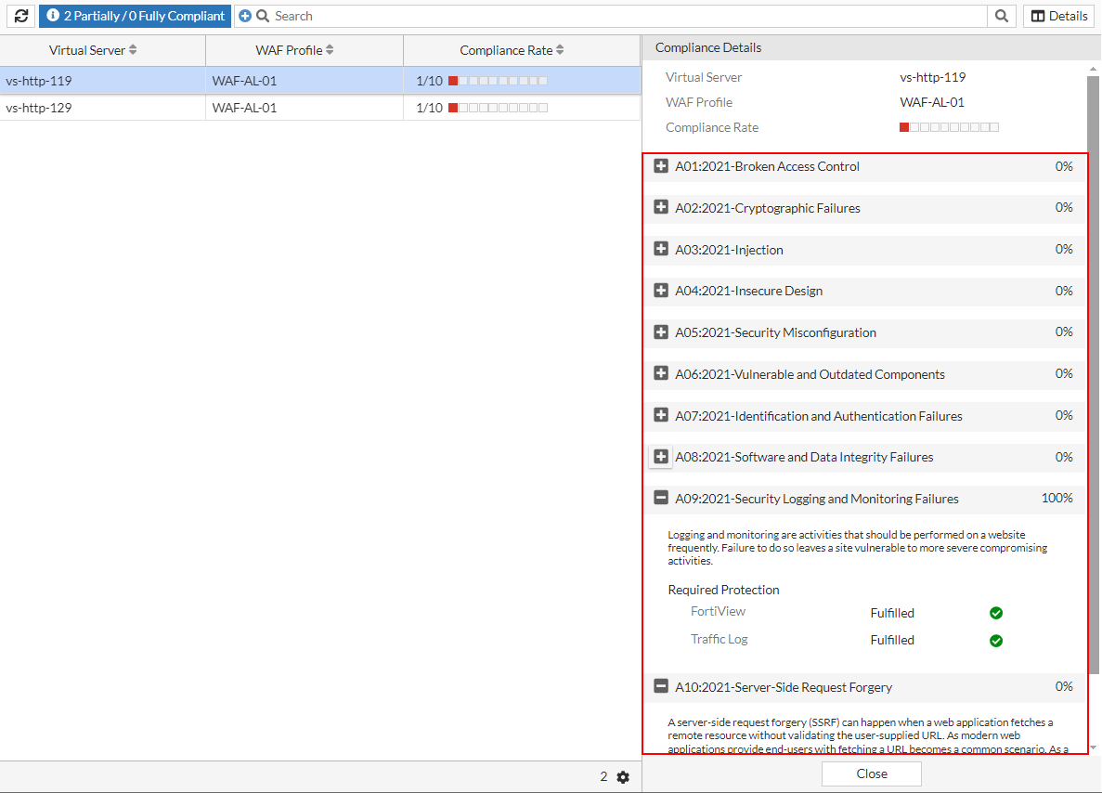Image resolution: width=1102 pixels, height=793 pixels.
Task: Click Compliance Rate bar in details panel
Action: [949, 127]
